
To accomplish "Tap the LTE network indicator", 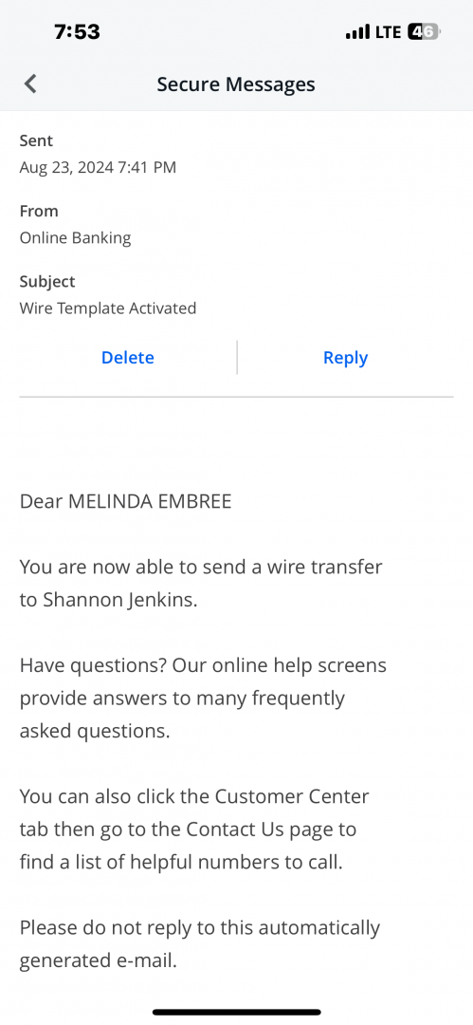I will click(x=390, y=31).
